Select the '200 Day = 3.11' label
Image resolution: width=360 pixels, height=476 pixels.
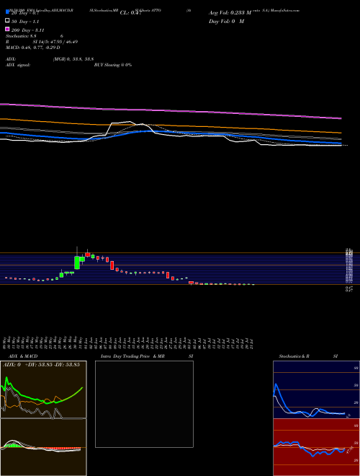point(28,30)
